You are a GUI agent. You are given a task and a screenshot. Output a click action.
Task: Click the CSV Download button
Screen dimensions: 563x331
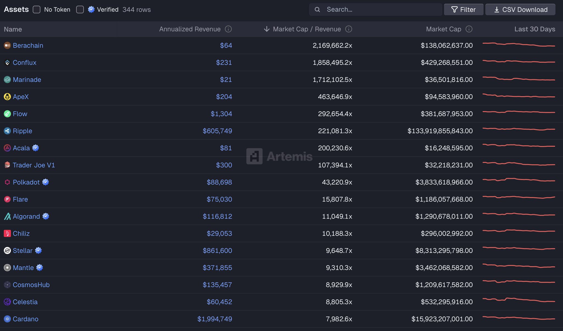(520, 10)
